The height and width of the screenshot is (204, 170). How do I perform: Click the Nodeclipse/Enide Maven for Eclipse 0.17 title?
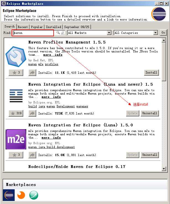[x=77, y=167]
